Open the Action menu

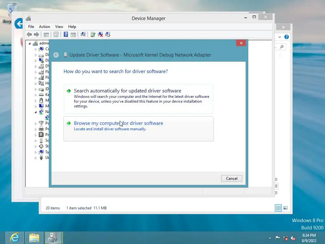point(44,27)
